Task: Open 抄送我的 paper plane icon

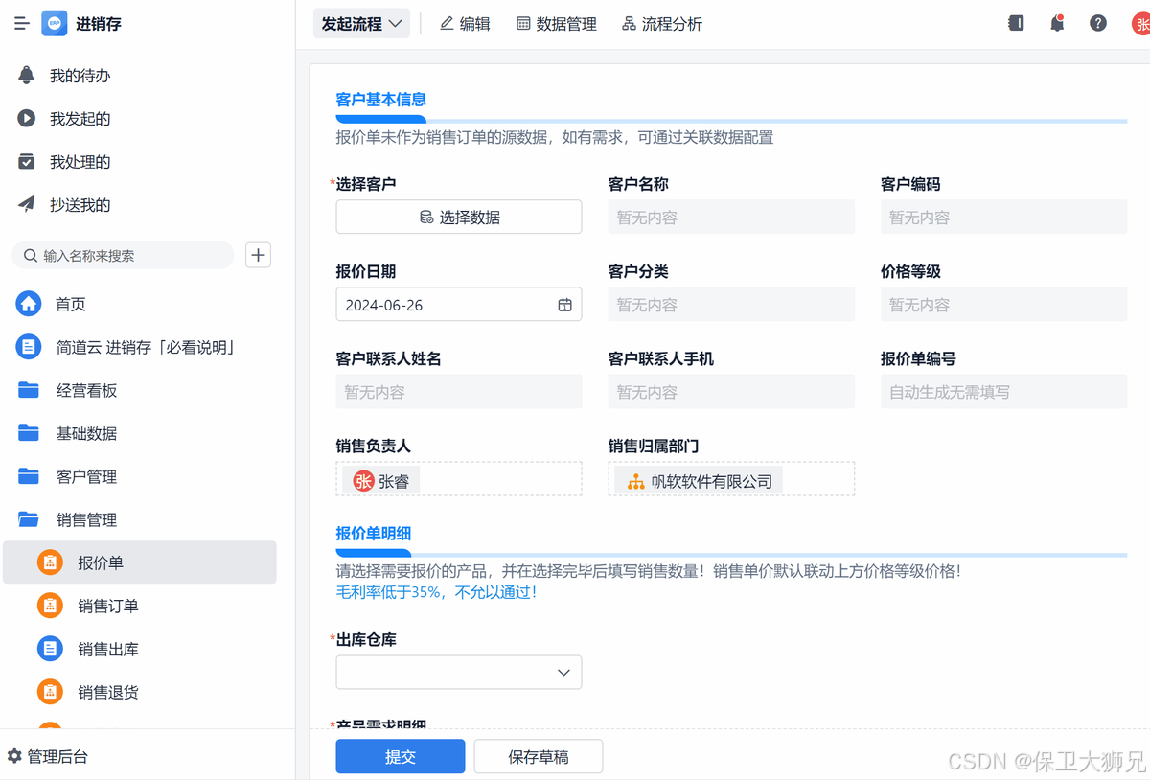Action: (x=27, y=205)
